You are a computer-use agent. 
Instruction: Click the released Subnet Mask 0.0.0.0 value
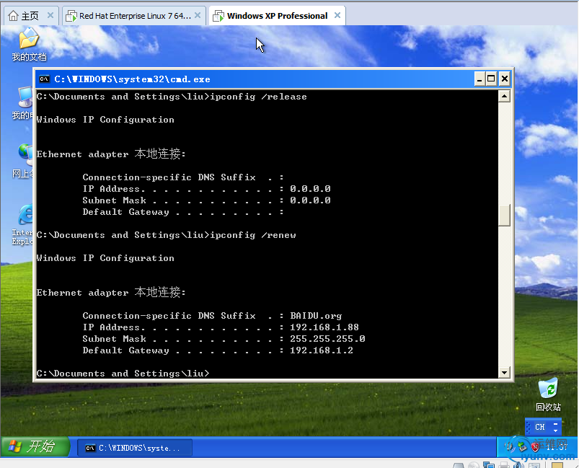click(310, 200)
